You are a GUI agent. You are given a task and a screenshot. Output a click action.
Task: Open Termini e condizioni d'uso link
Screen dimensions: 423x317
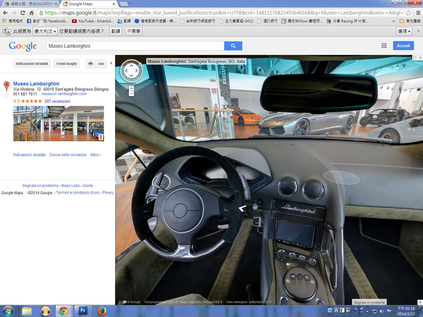tap(78, 193)
